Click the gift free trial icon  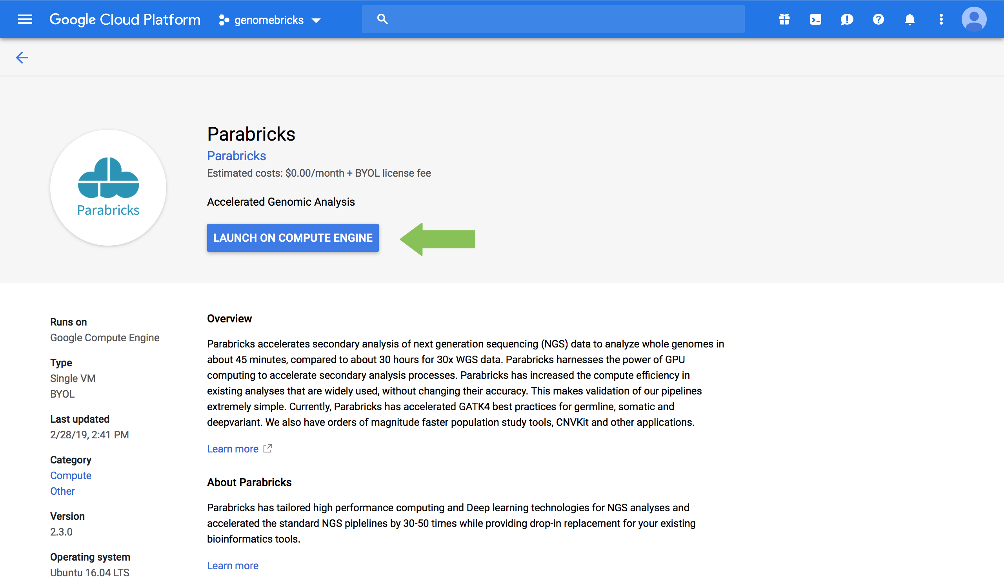(x=784, y=19)
